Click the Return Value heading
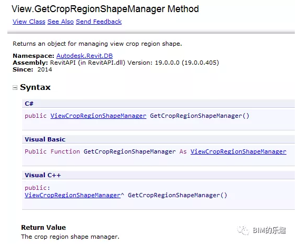Image resolution: width=298 pixels, height=244 pixels. click(x=44, y=228)
